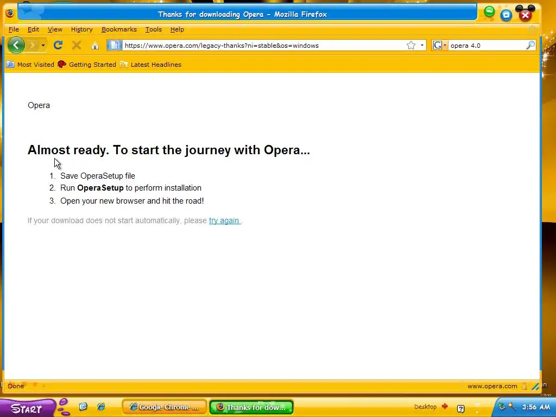Screen dimensions: 556x417
Task: Click the Open your new browser step
Action: (132, 201)
